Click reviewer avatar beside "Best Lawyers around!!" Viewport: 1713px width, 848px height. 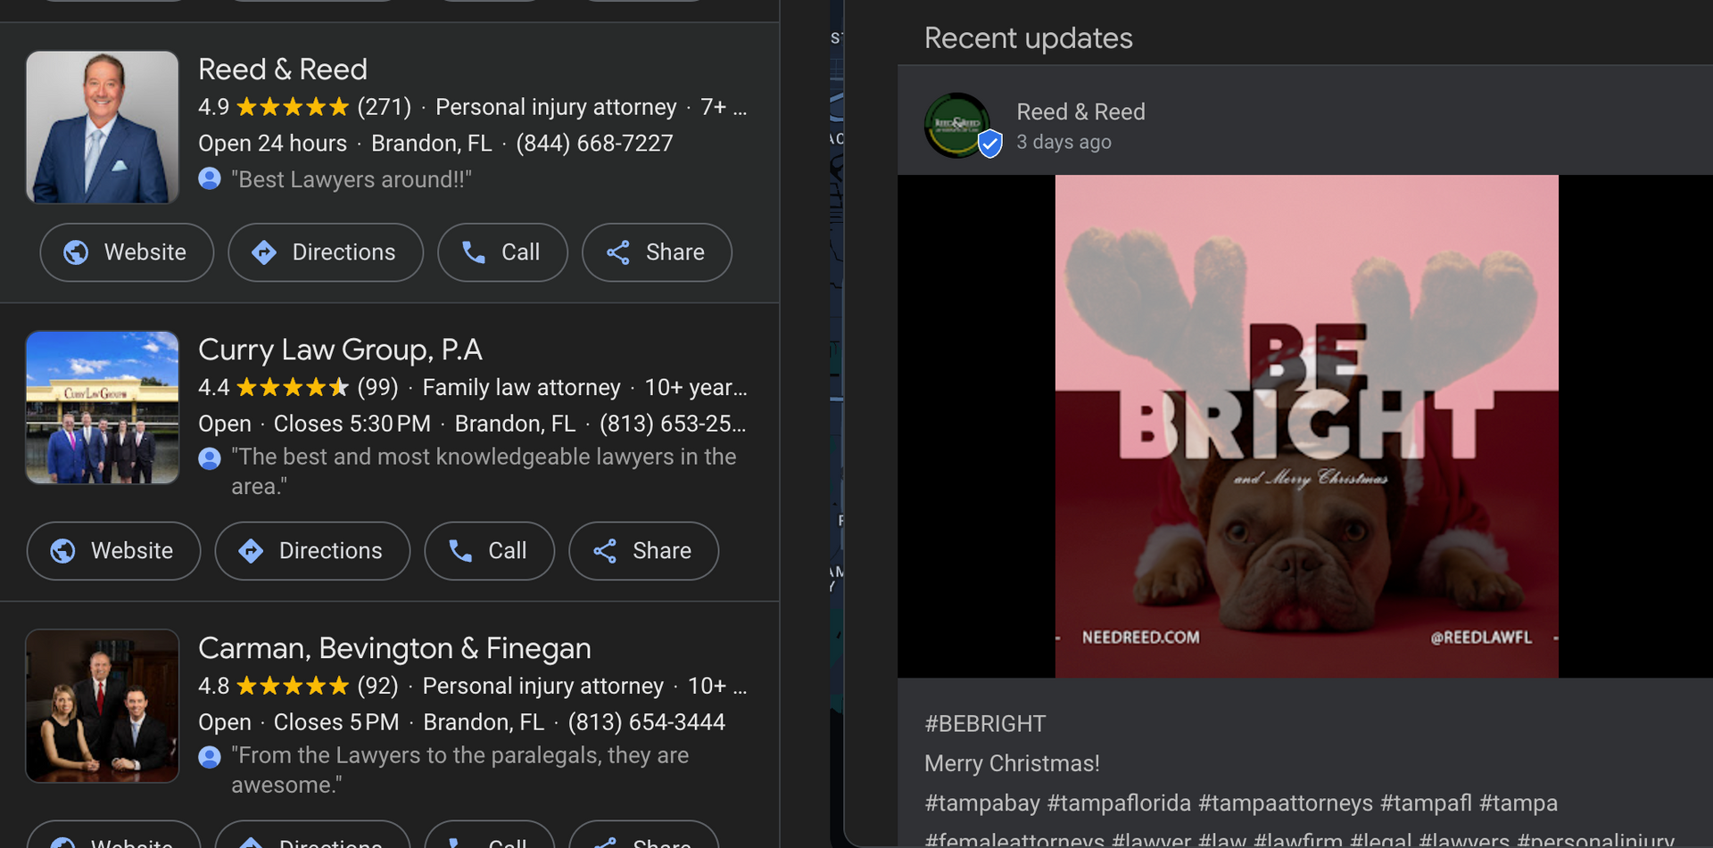click(210, 179)
